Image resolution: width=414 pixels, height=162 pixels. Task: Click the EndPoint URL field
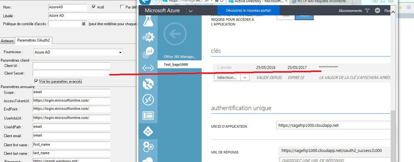(71, 109)
